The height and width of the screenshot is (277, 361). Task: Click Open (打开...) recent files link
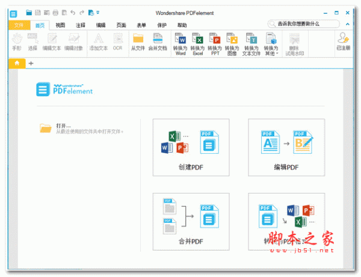click(x=82, y=129)
